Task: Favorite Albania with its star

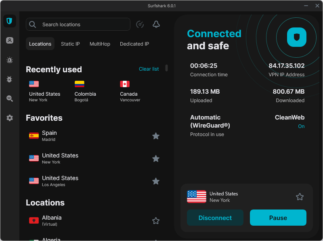Action: click(156, 221)
